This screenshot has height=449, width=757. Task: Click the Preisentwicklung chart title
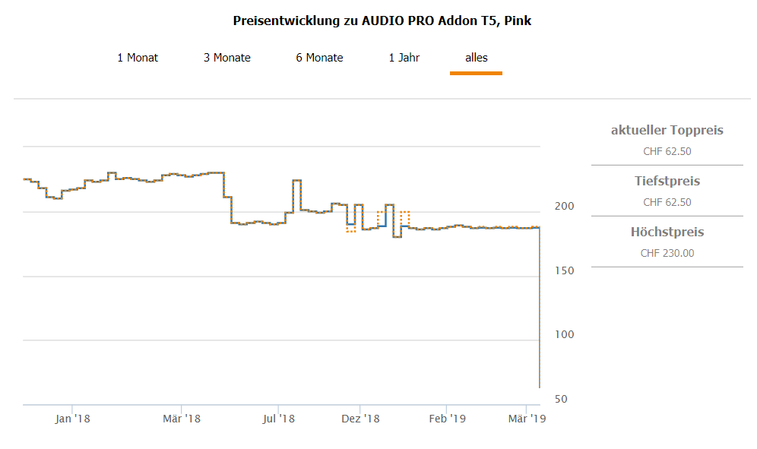pos(382,21)
